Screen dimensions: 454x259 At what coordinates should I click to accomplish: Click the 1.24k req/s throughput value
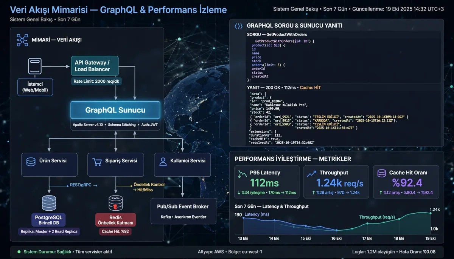coord(340,183)
